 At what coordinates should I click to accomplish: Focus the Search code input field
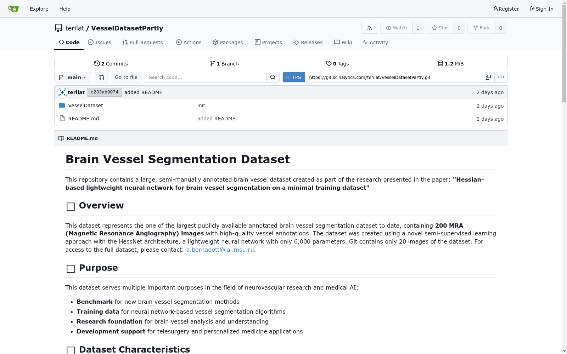click(205, 77)
